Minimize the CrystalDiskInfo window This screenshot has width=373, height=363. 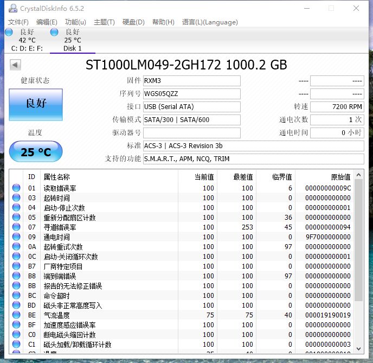(x=307, y=8)
